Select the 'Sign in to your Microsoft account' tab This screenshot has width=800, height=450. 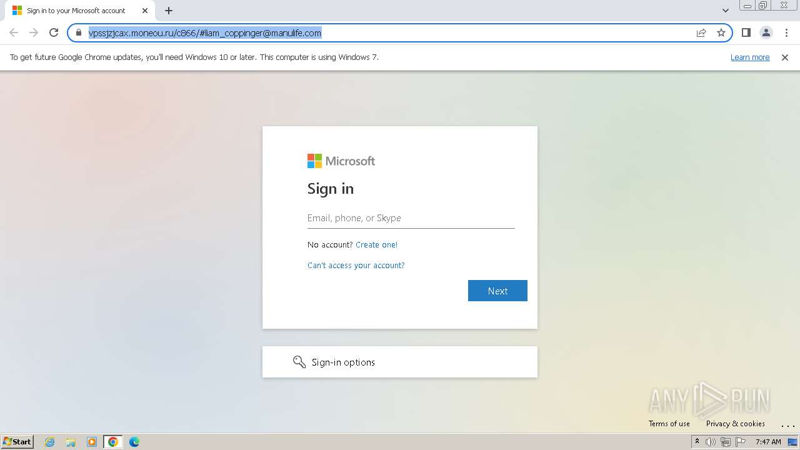pyautogui.click(x=76, y=11)
